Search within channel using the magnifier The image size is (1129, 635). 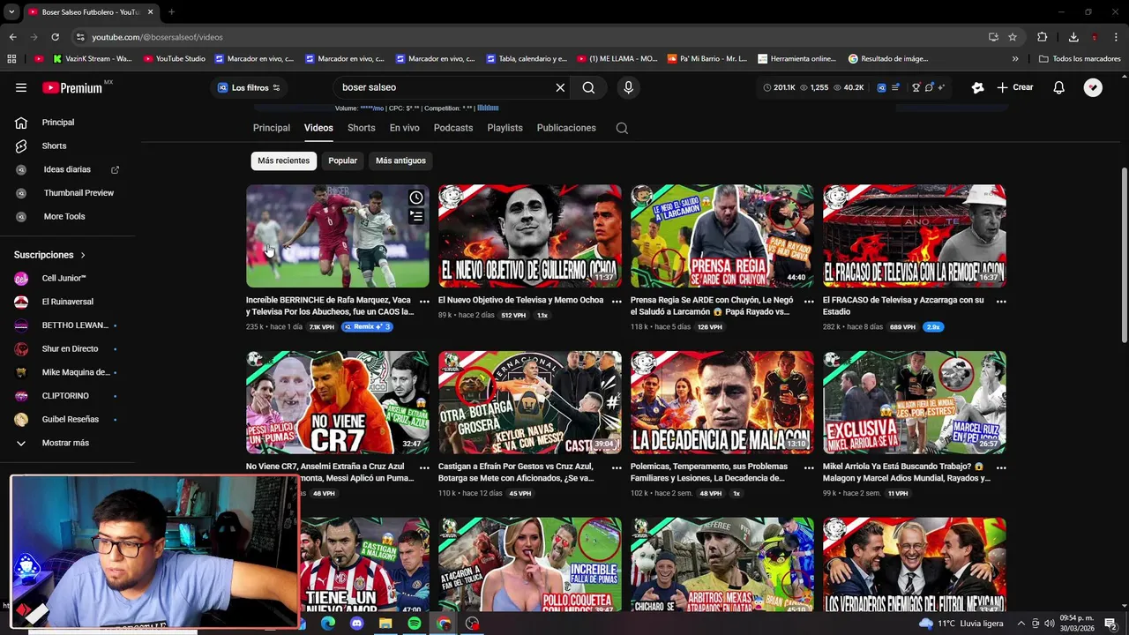(622, 128)
